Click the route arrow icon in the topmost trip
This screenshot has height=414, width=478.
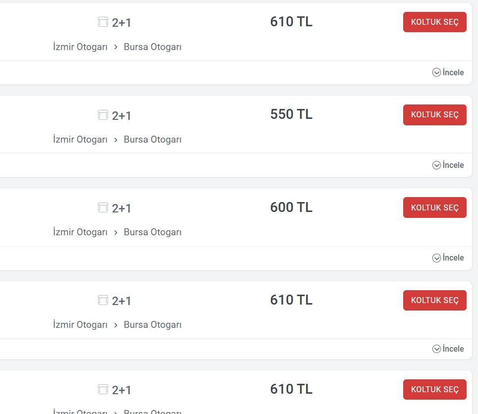[116, 48]
